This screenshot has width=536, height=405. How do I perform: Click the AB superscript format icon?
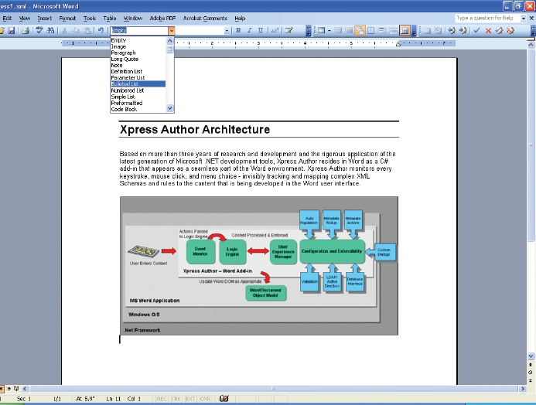click(275, 31)
